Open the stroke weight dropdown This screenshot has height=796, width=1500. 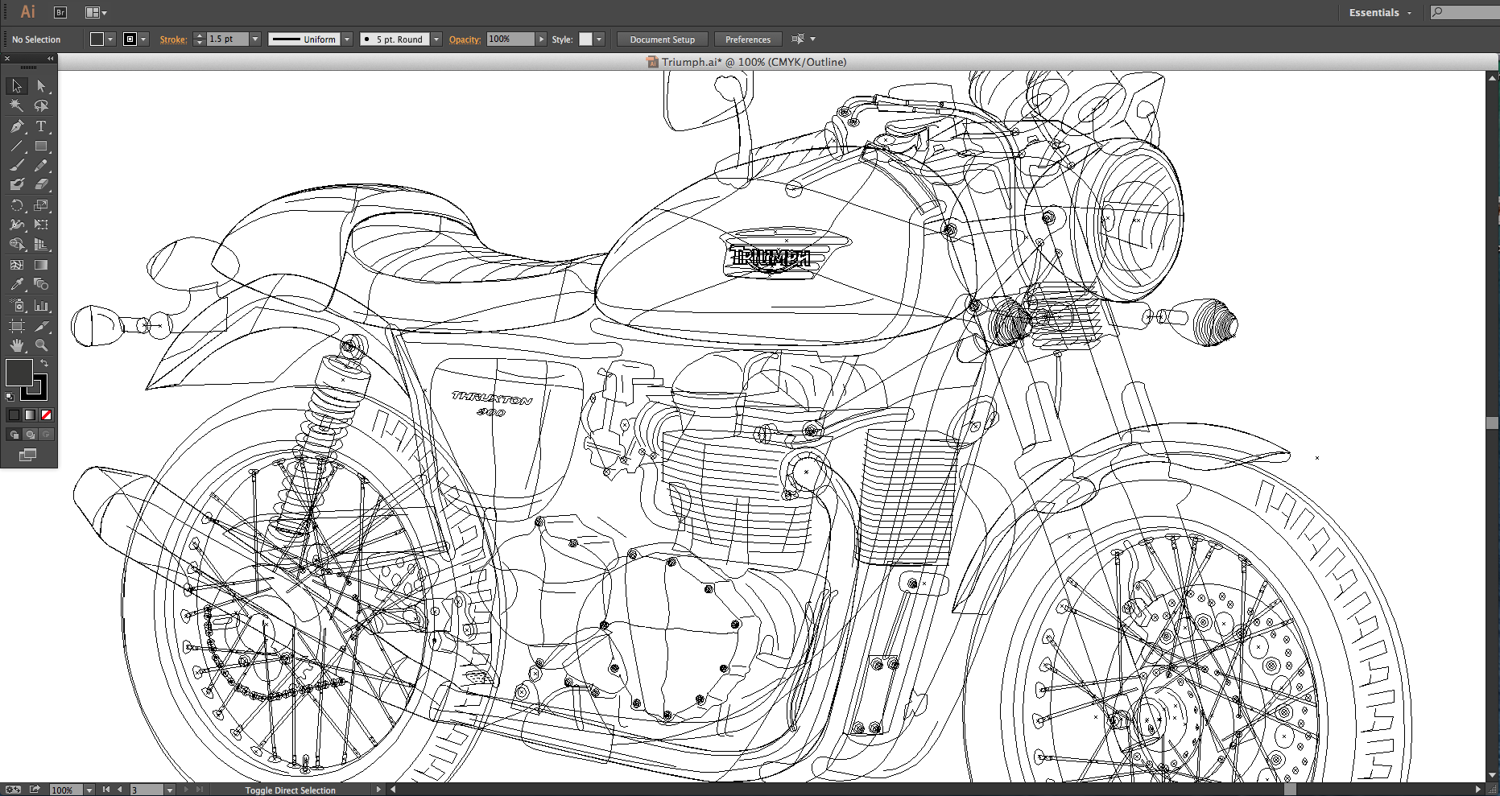(254, 39)
